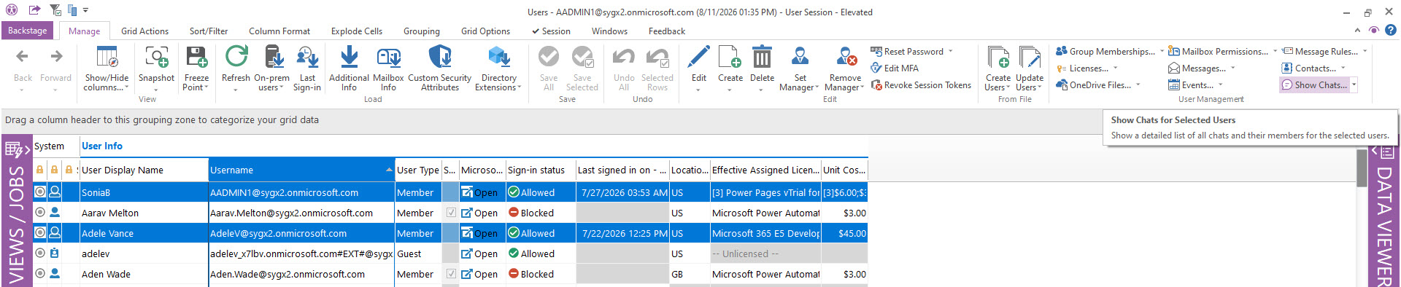This screenshot has height=287, width=1401.
Task: Toggle row selector for SoniaB
Action: pyautogui.click(x=40, y=192)
